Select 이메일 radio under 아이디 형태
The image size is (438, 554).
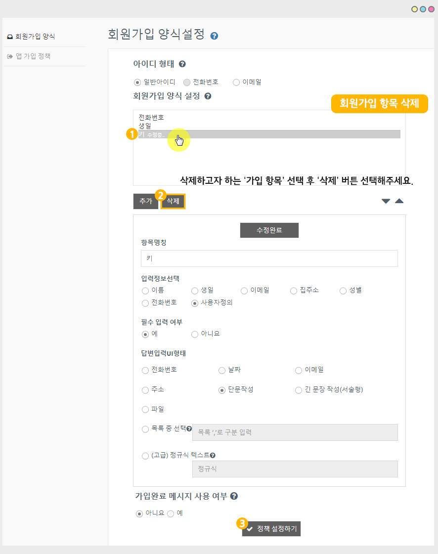(x=236, y=82)
